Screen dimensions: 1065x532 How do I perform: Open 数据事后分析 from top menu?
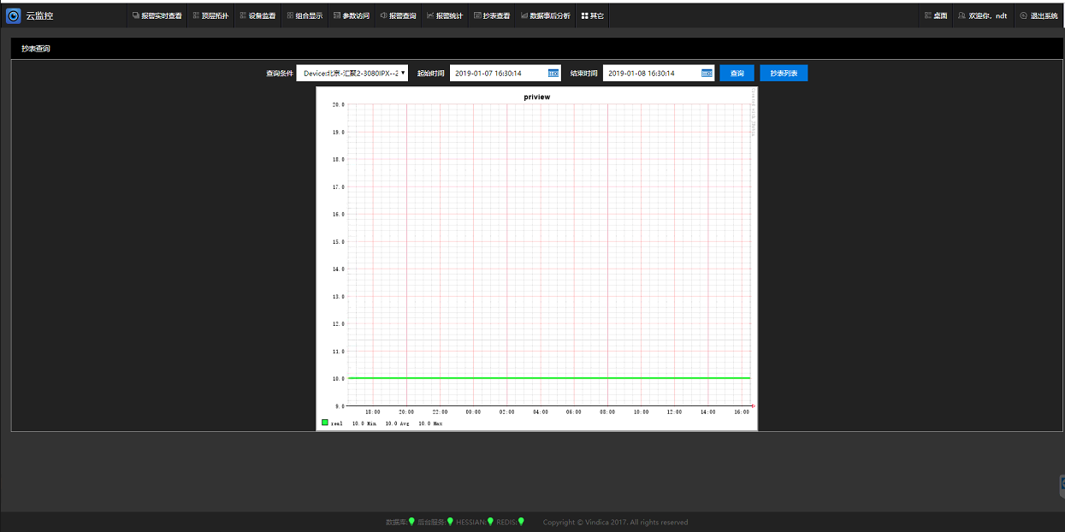click(545, 15)
